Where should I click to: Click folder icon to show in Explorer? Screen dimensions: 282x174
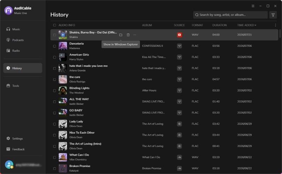point(121,35)
